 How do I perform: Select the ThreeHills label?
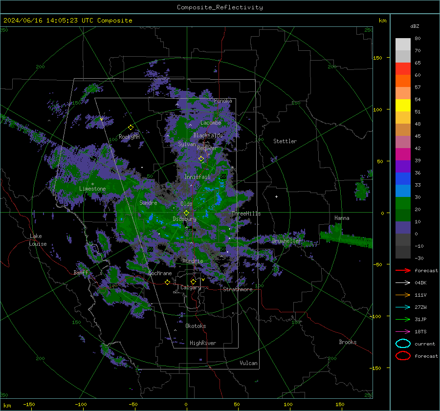pyautogui.click(x=246, y=214)
